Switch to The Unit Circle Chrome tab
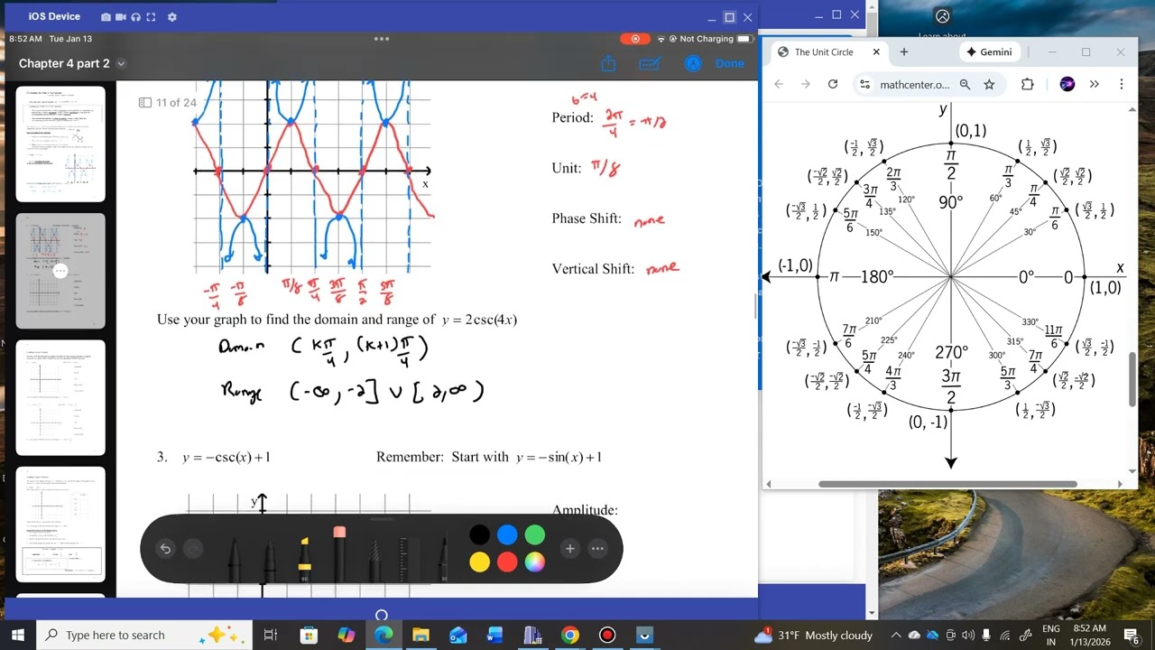 point(823,52)
